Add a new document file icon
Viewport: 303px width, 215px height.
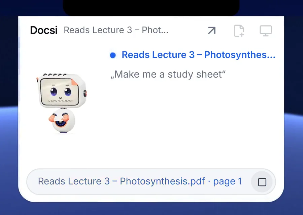(239, 31)
